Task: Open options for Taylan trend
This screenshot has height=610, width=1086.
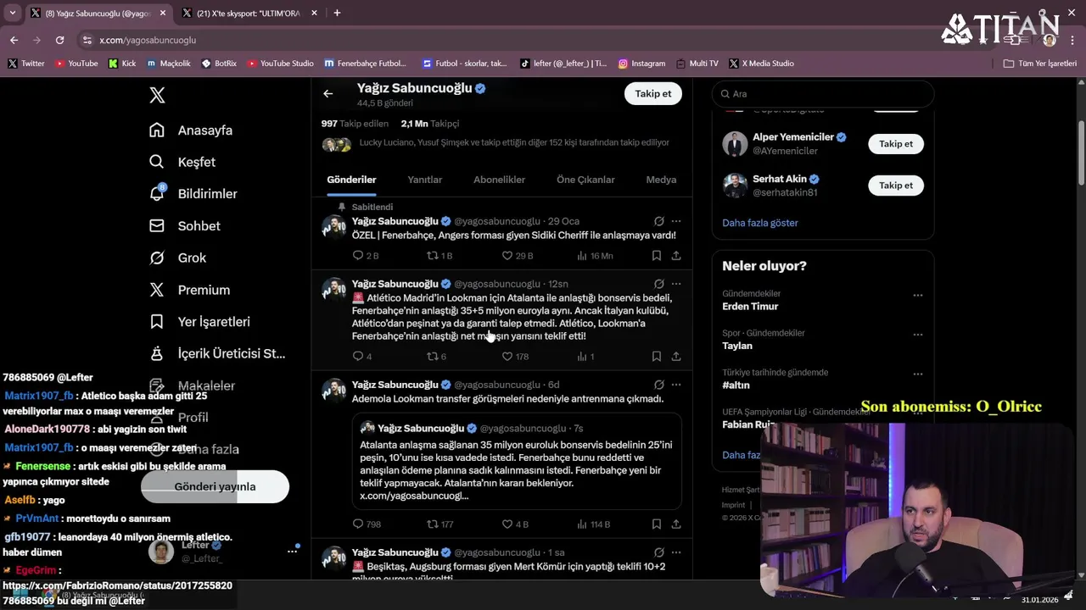Action: pyautogui.click(x=918, y=334)
